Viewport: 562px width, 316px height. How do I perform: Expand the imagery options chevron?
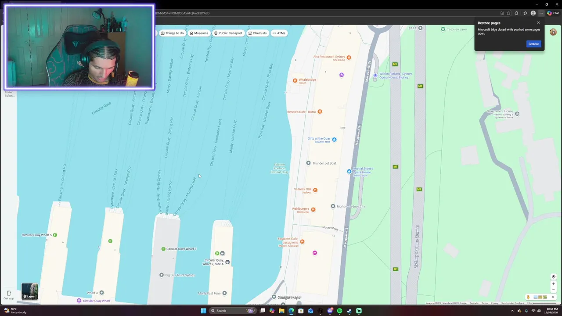click(x=553, y=297)
